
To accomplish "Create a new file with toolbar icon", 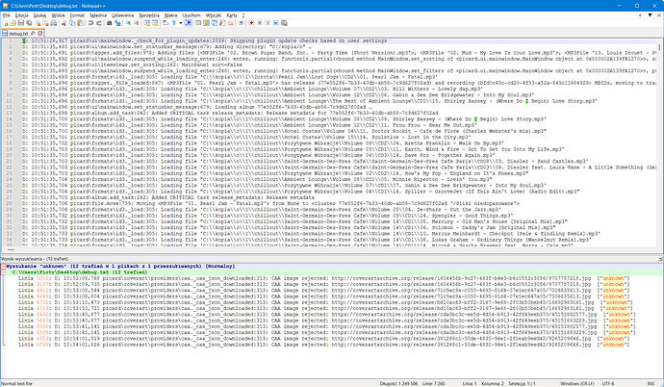I will pyautogui.click(x=6, y=23).
